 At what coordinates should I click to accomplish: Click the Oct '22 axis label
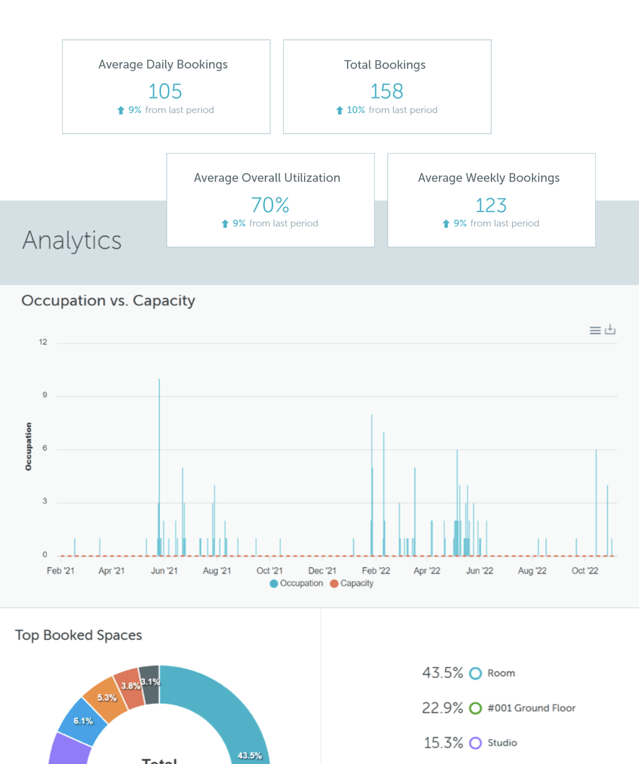585,571
